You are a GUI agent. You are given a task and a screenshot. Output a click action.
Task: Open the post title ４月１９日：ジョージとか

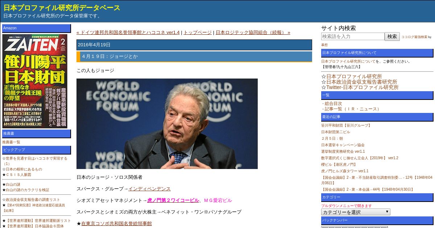[110, 56]
